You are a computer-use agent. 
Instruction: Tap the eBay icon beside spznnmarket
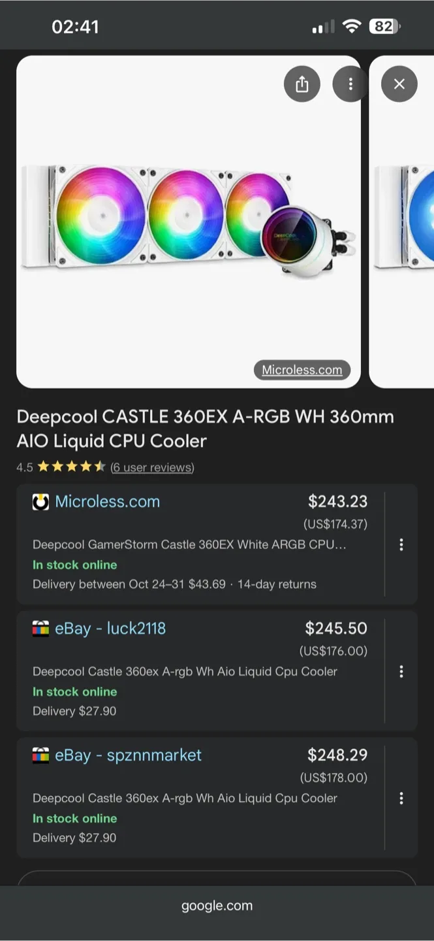coord(40,755)
